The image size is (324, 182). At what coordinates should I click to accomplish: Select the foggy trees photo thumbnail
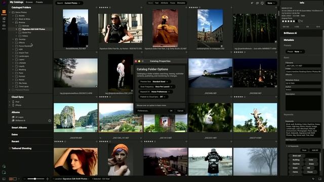(x=255, y=162)
